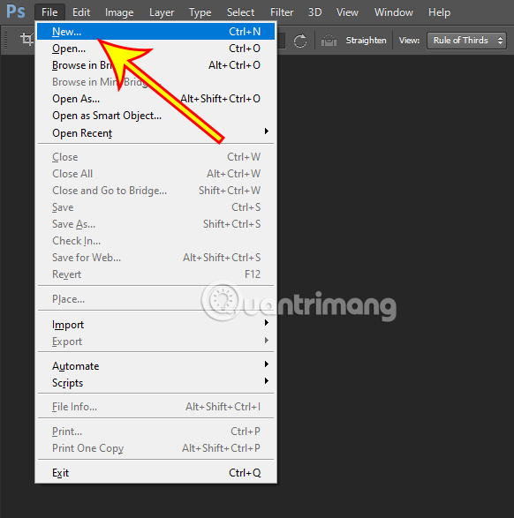
Task: Click the File Info... menu entry
Action: click(x=155, y=406)
